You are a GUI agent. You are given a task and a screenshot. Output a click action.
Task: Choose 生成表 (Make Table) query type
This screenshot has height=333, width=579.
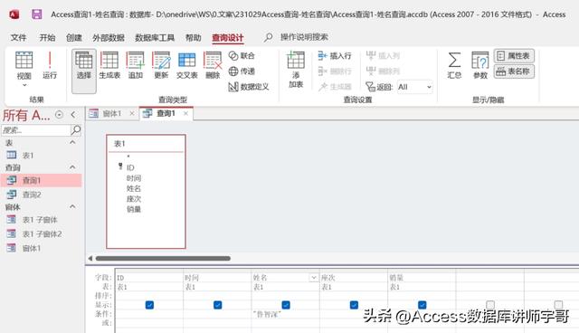pyautogui.click(x=109, y=65)
